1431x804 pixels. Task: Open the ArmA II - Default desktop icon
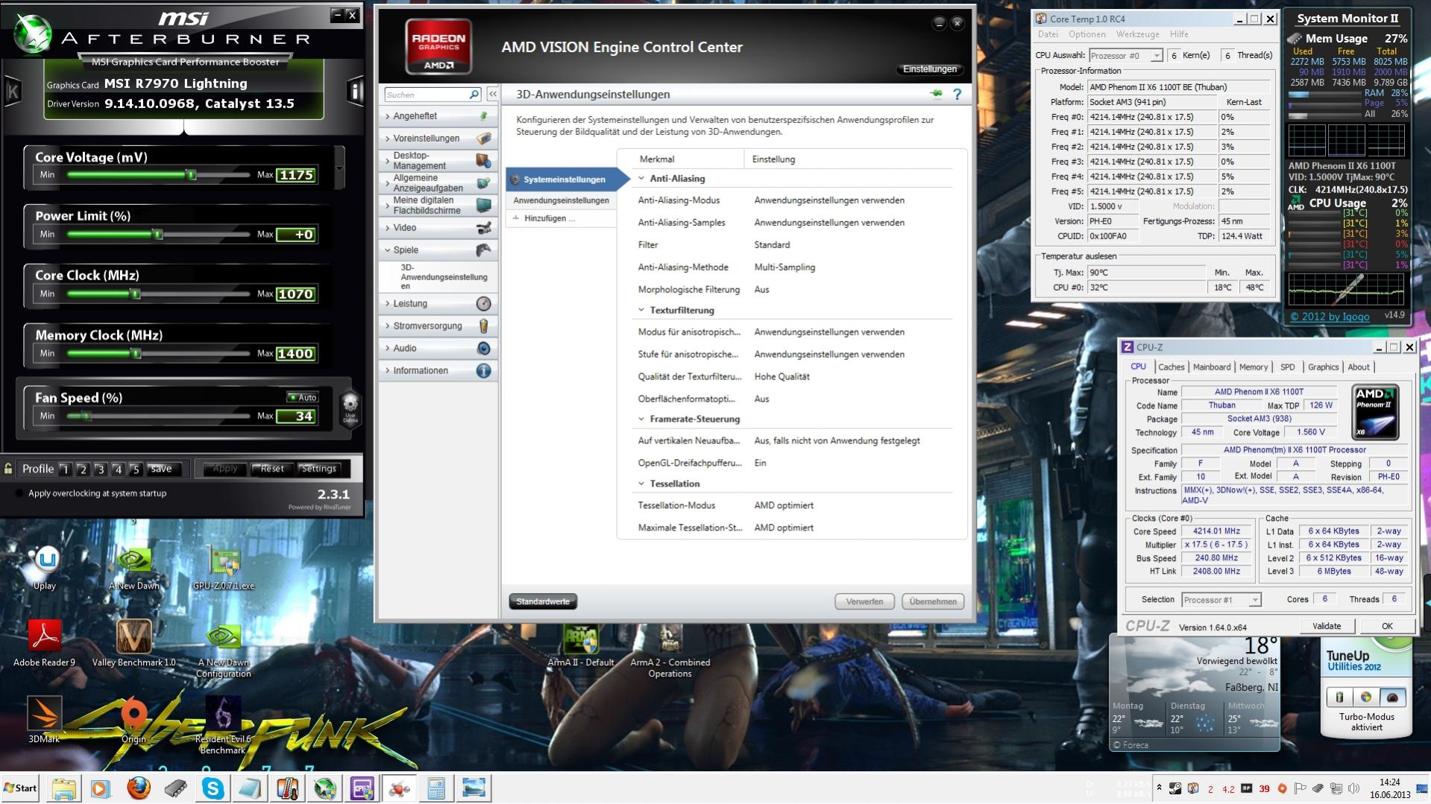(x=581, y=645)
